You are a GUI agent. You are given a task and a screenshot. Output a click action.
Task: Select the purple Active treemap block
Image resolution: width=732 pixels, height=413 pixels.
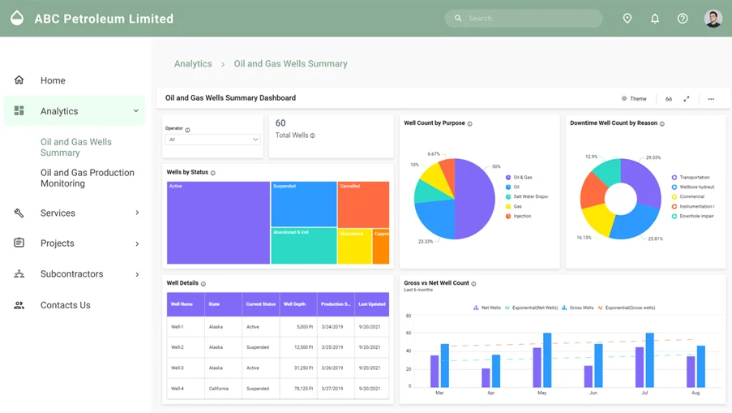(x=218, y=223)
